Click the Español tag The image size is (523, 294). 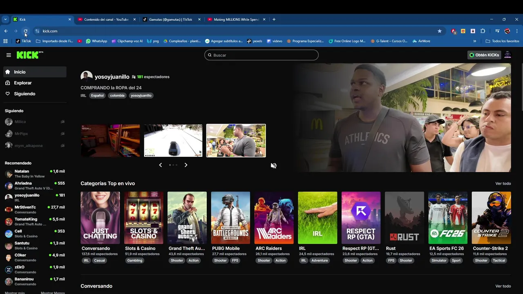click(97, 96)
